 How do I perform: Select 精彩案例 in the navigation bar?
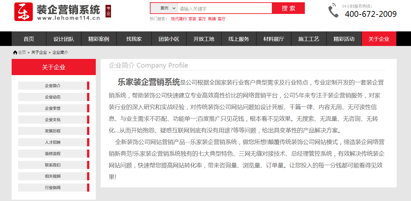(x=99, y=39)
